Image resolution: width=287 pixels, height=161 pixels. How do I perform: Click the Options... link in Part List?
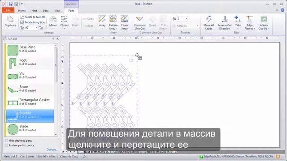tap(52, 149)
